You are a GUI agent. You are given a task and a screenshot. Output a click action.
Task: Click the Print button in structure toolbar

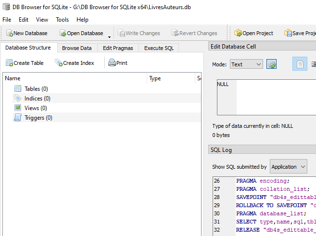pos(118,63)
